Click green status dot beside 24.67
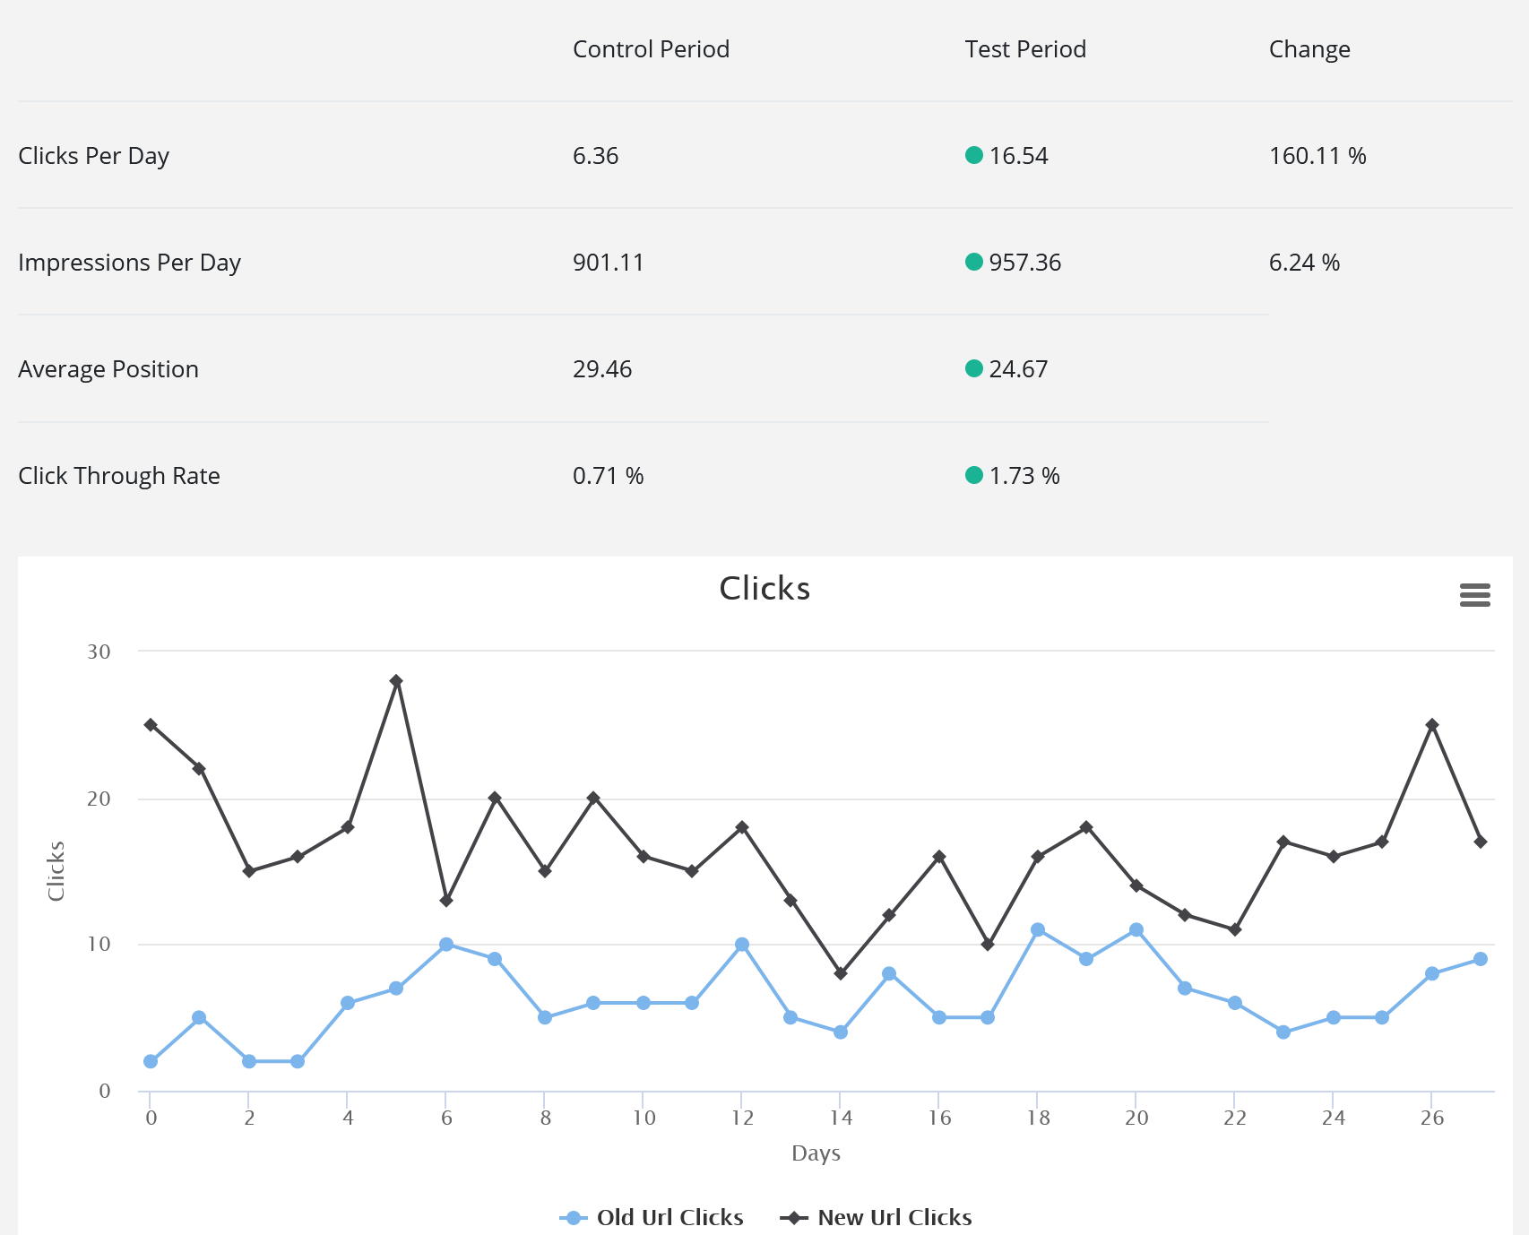Screen dimensions: 1529x1235 tap(974, 368)
